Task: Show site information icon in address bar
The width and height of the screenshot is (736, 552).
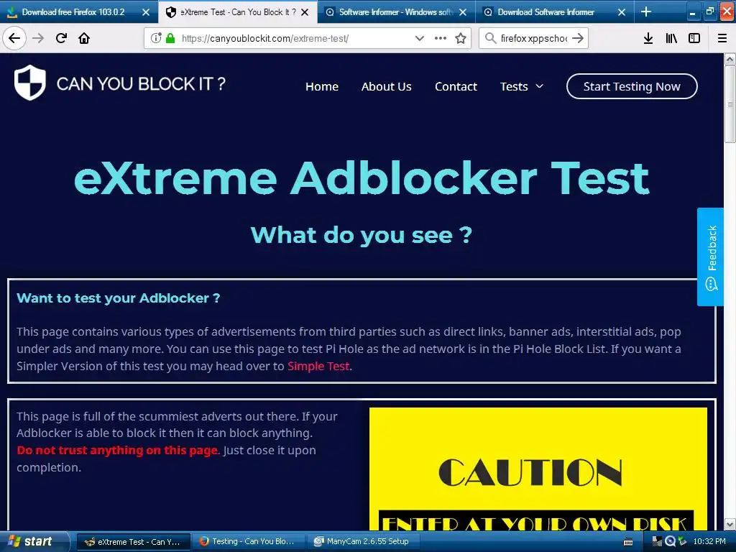Action: pyautogui.click(x=156, y=38)
